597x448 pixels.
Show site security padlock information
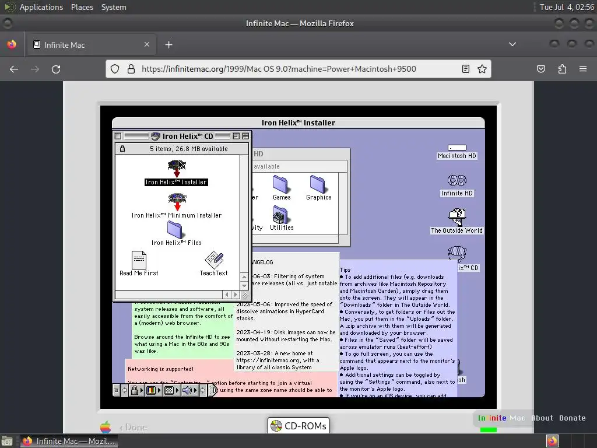(131, 69)
